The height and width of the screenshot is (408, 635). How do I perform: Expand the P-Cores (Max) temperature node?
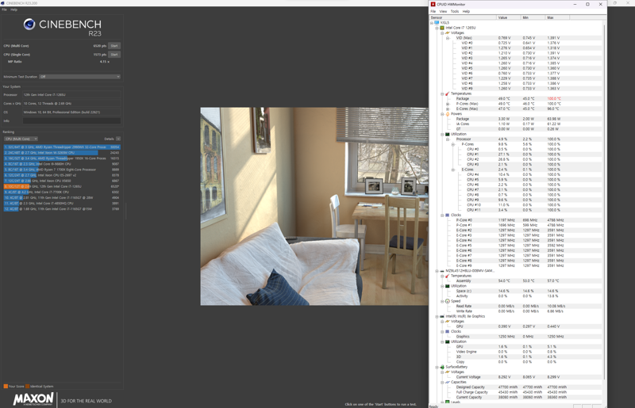(x=448, y=104)
